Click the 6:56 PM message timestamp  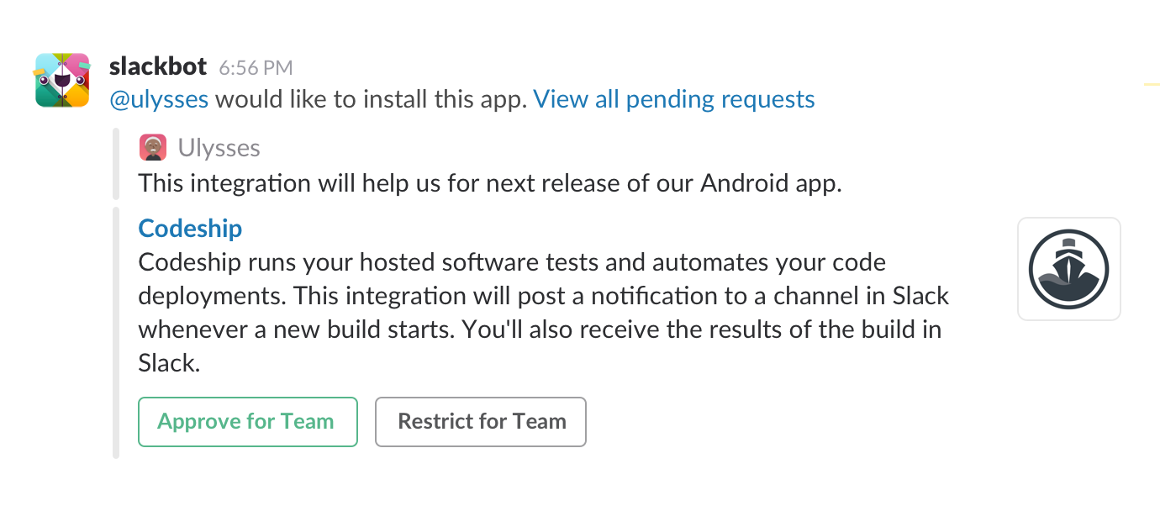coord(256,67)
